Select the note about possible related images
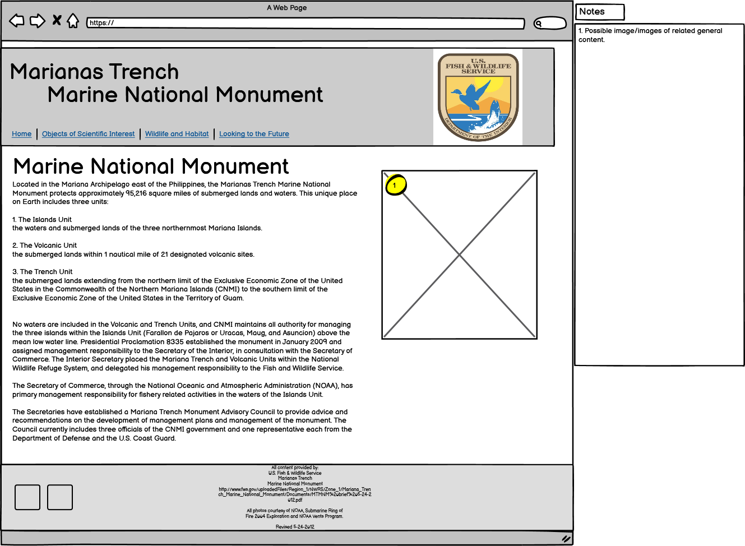 point(649,35)
